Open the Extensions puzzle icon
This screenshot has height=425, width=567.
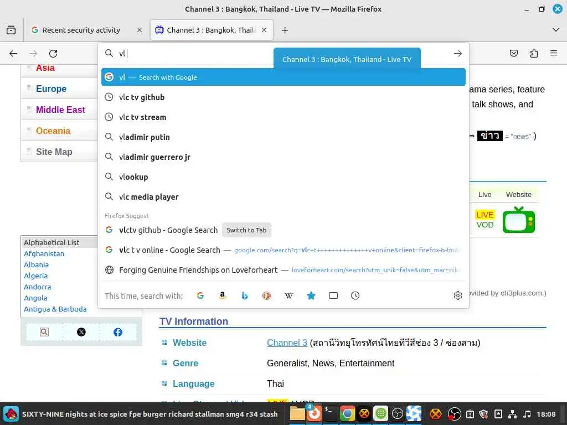pyautogui.click(x=534, y=54)
